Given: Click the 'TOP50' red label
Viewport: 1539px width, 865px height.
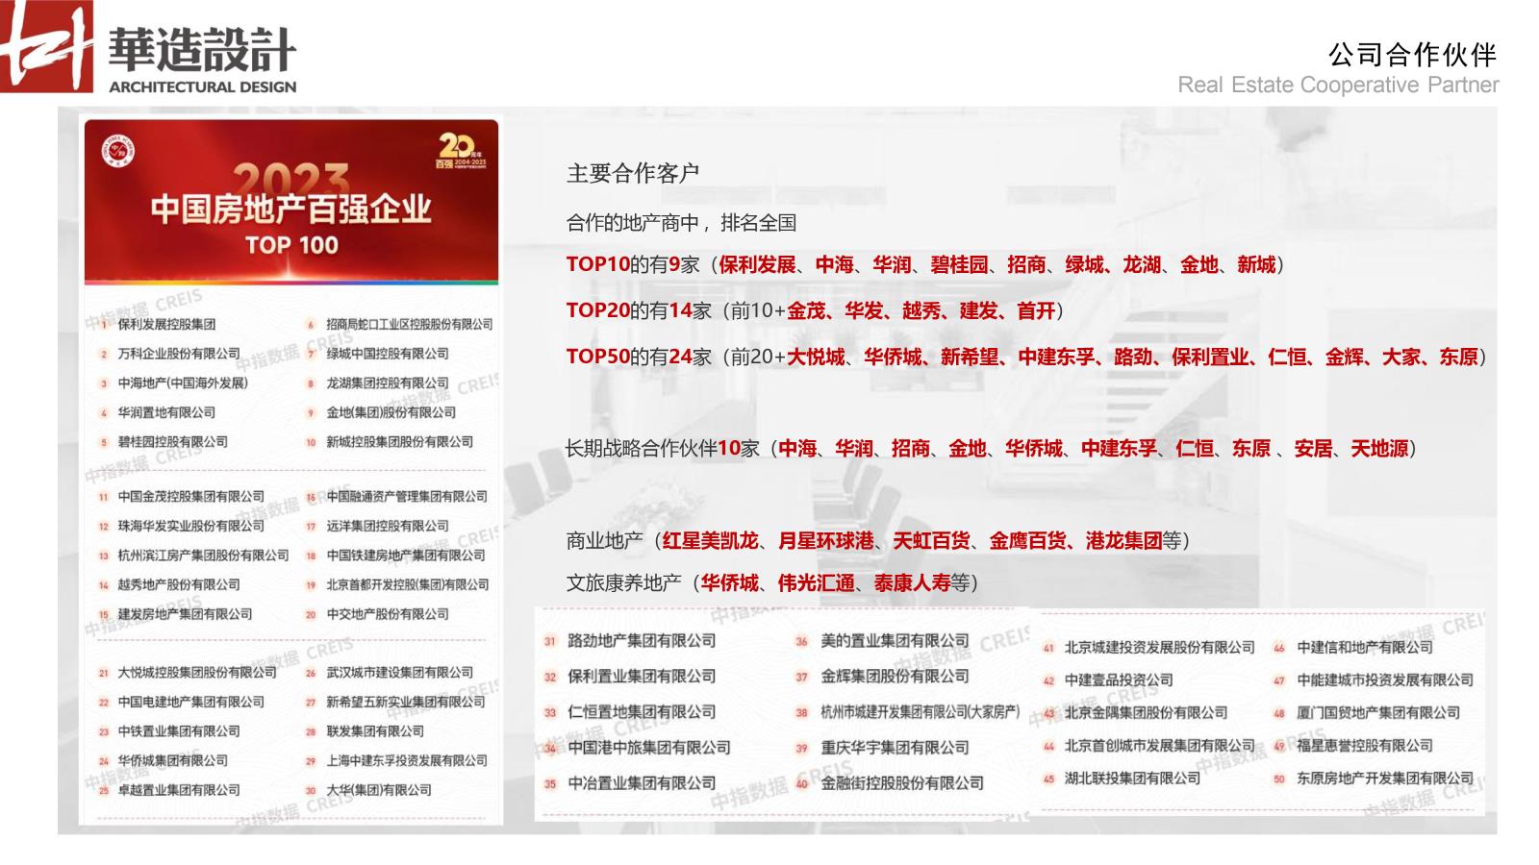Looking at the screenshot, I should (x=597, y=357).
